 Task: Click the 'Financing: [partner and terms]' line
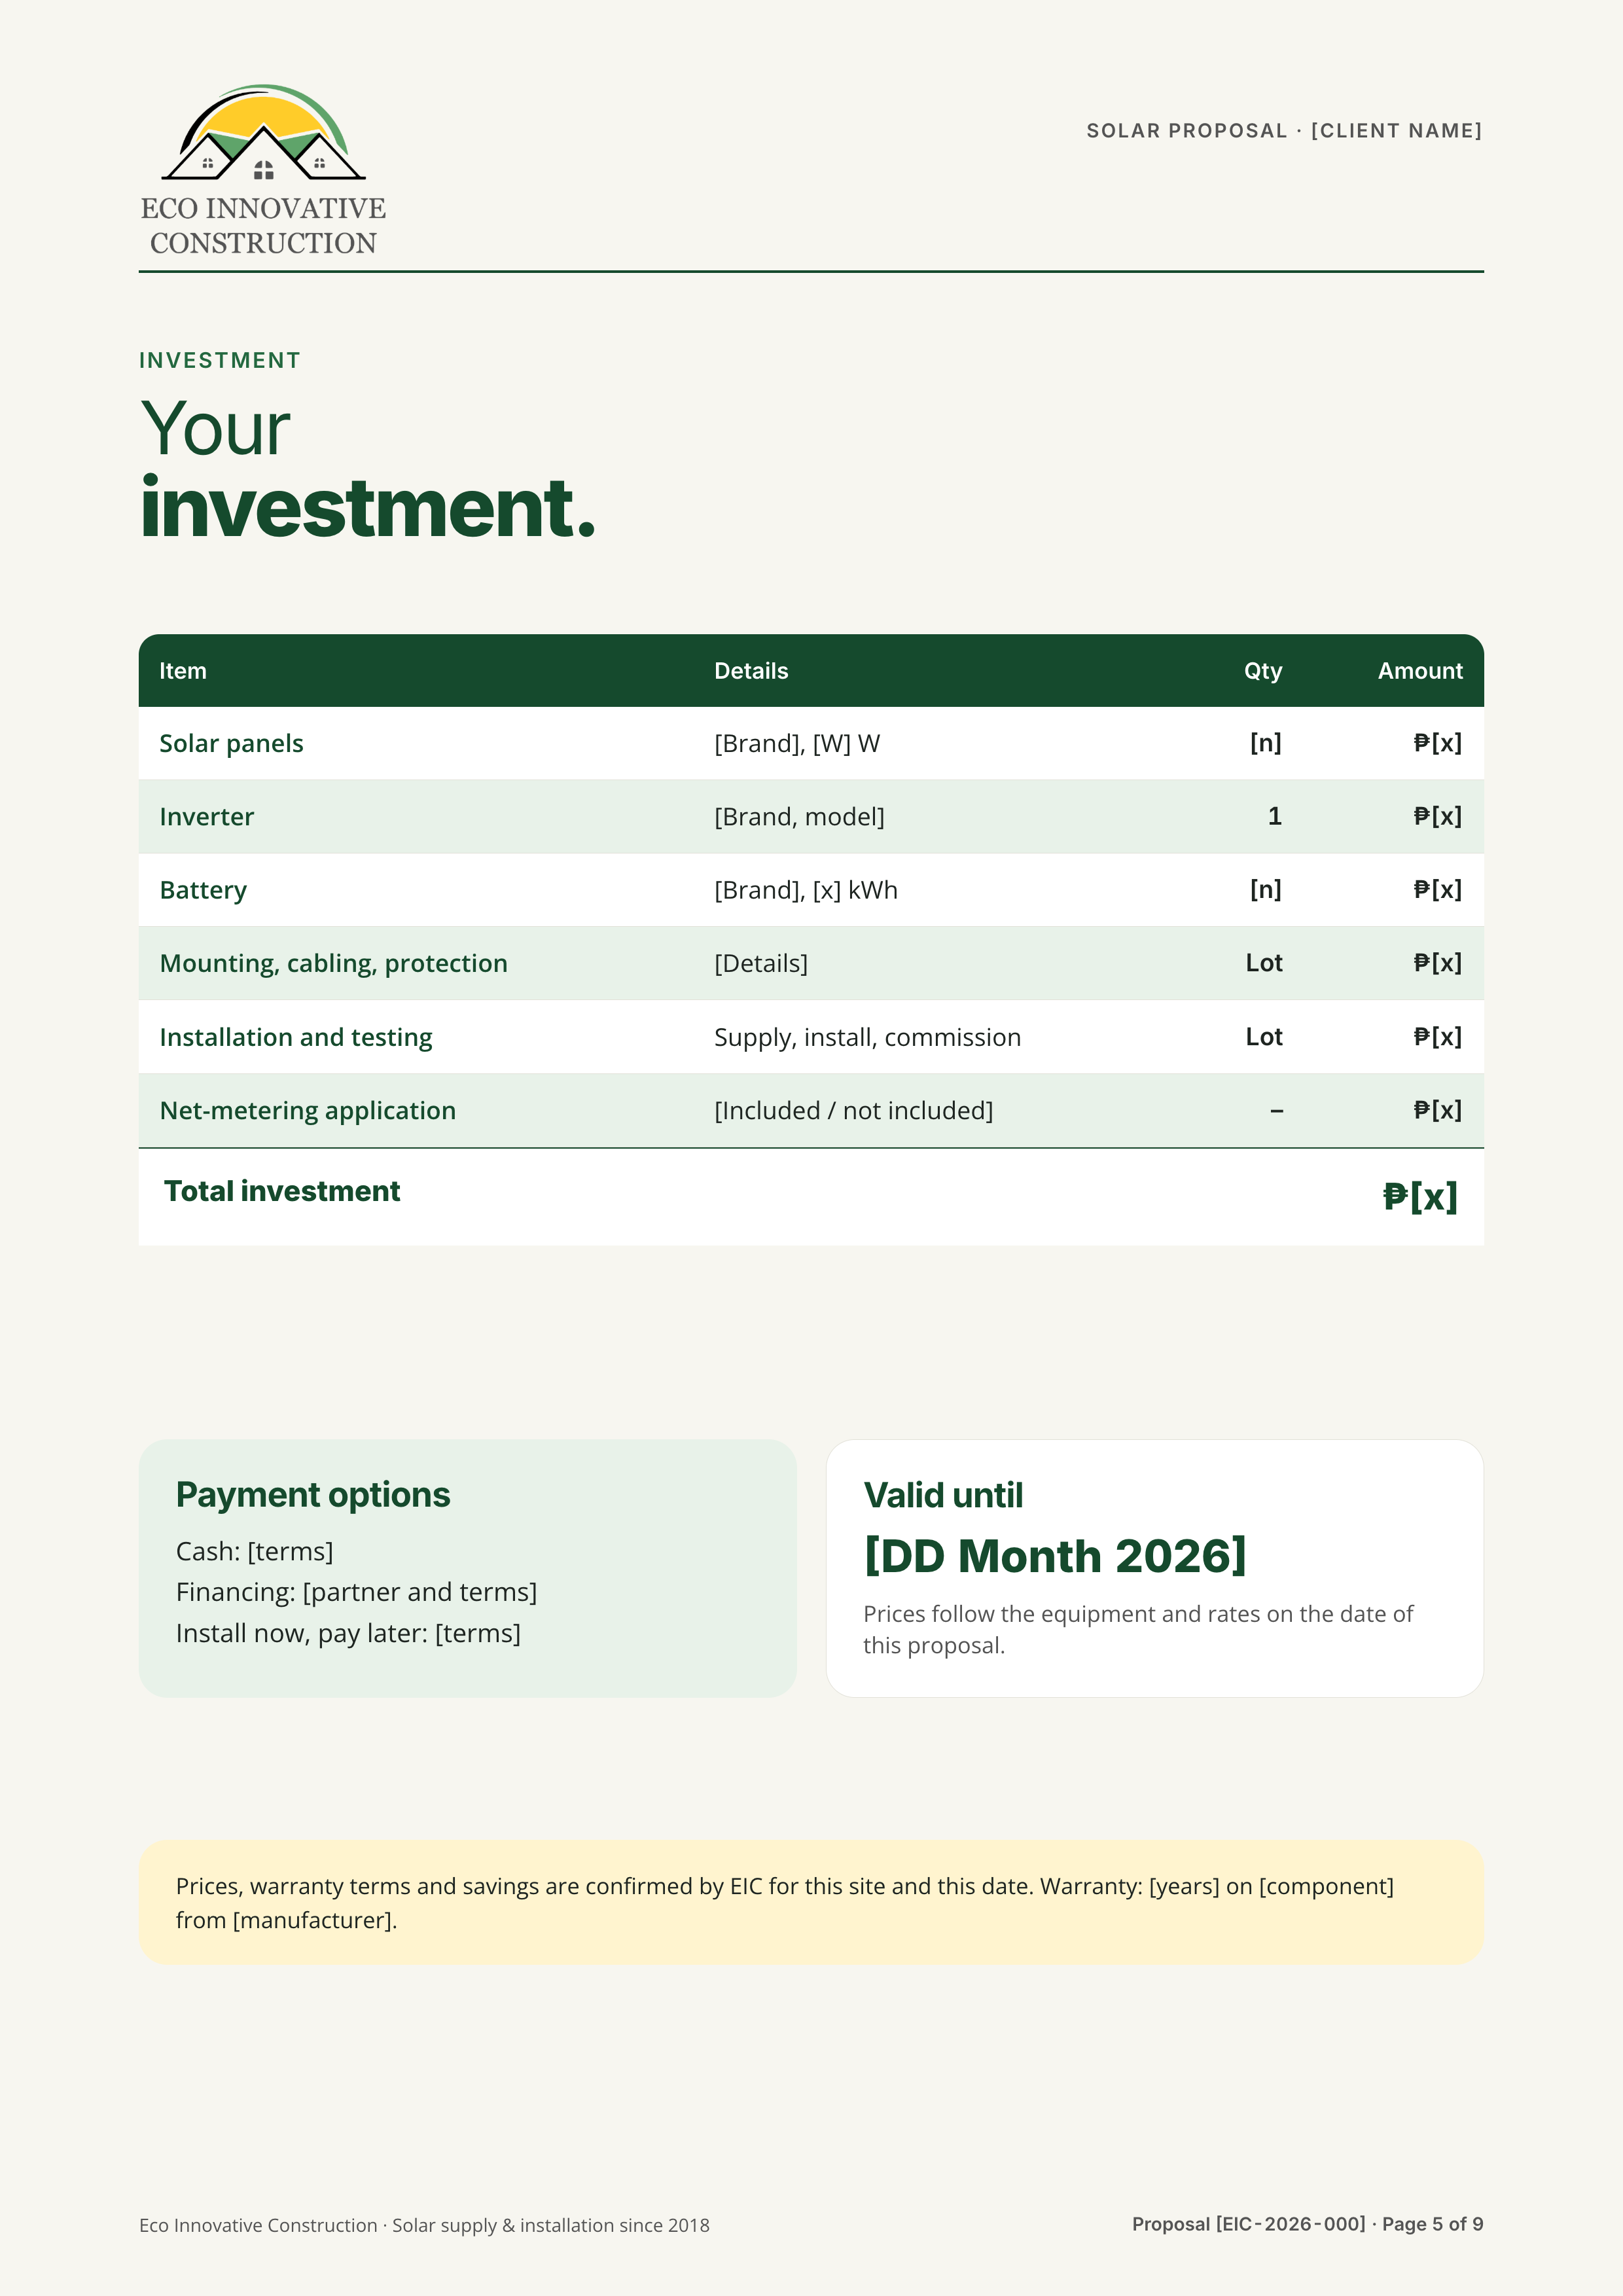pyautogui.click(x=356, y=1592)
